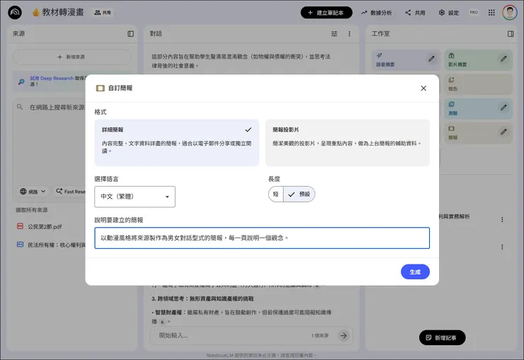Collapse the 來源 panel icon
The image size is (524, 360).
pyautogui.click(x=131, y=34)
